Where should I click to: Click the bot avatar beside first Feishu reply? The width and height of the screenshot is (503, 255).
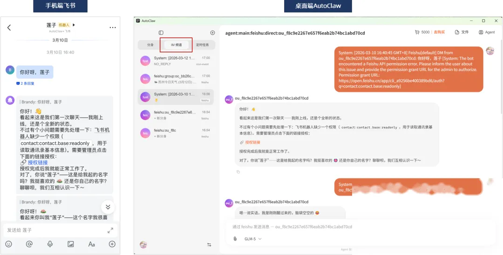(10, 100)
